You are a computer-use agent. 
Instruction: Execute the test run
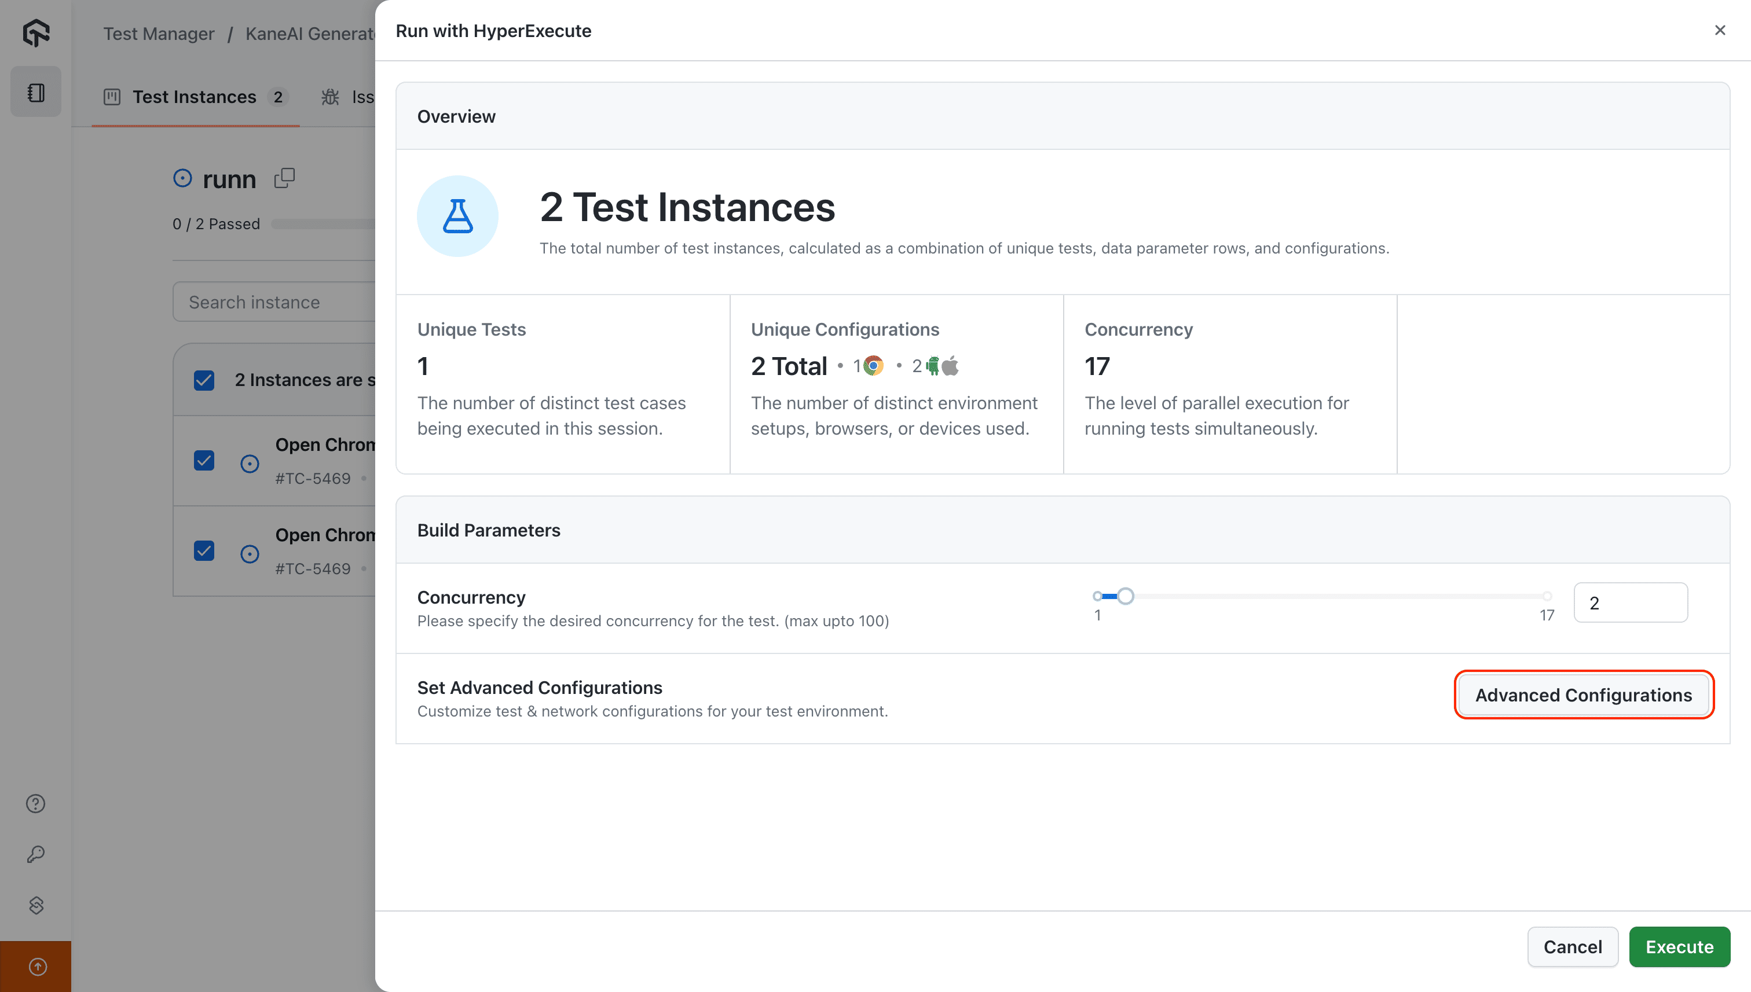click(1679, 946)
